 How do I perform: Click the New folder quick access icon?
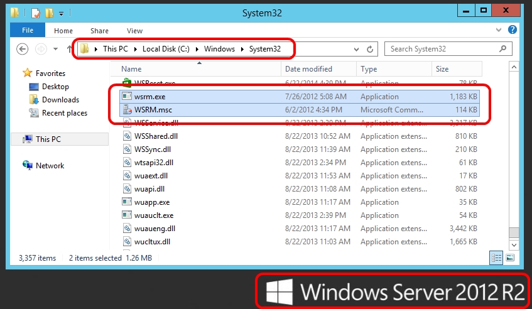click(49, 13)
